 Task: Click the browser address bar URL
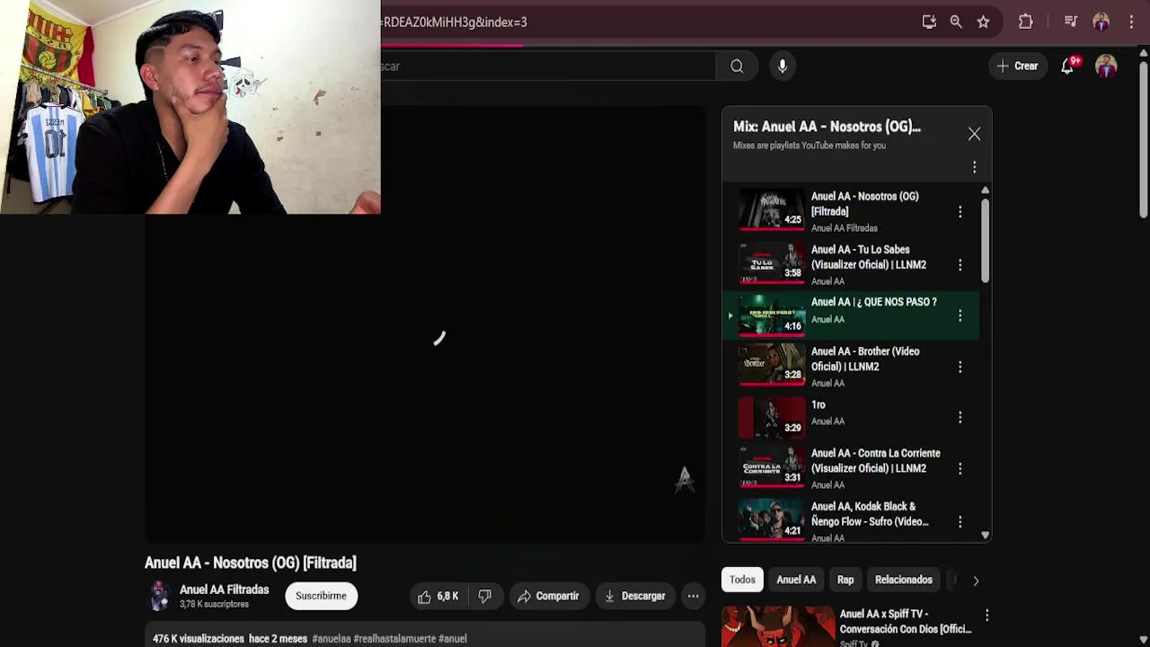tap(456, 22)
